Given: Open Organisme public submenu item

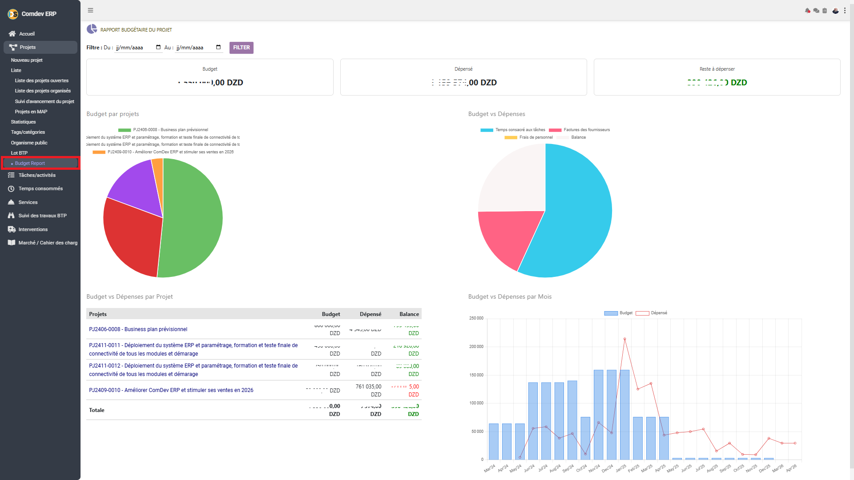Looking at the screenshot, I should (29, 143).
